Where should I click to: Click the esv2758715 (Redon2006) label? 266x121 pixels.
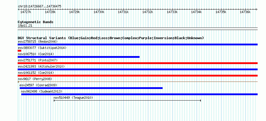[38, 42]
